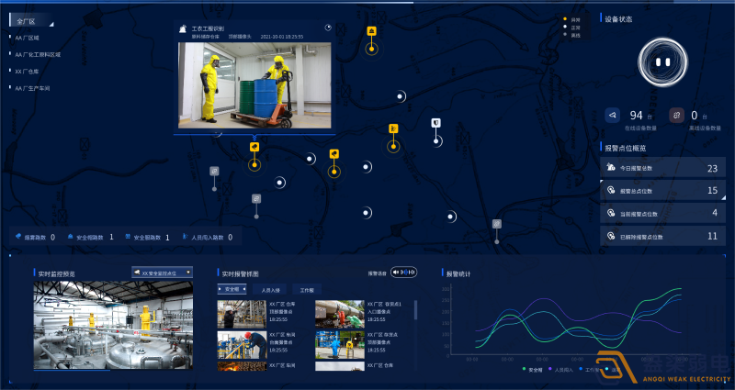Viewport: 735px width, 390px height.
Task: Select XX 厂仓库 in area list
Action: (x=28, y=71)
